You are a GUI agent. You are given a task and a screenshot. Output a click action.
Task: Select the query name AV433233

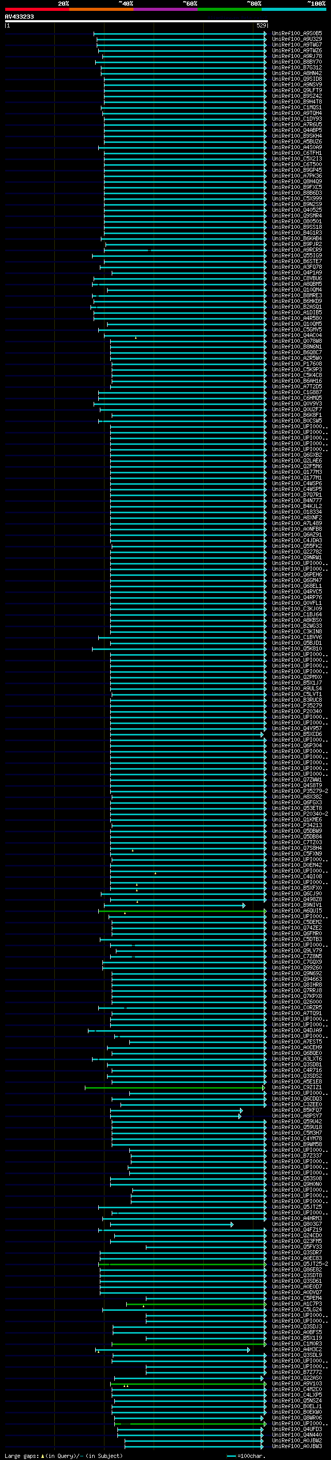[x=19, y=17]
